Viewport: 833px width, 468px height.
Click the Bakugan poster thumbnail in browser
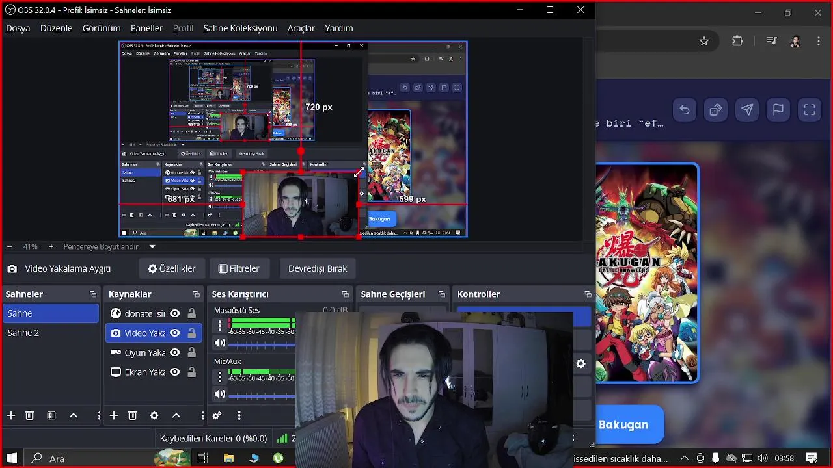pos(646,273)
